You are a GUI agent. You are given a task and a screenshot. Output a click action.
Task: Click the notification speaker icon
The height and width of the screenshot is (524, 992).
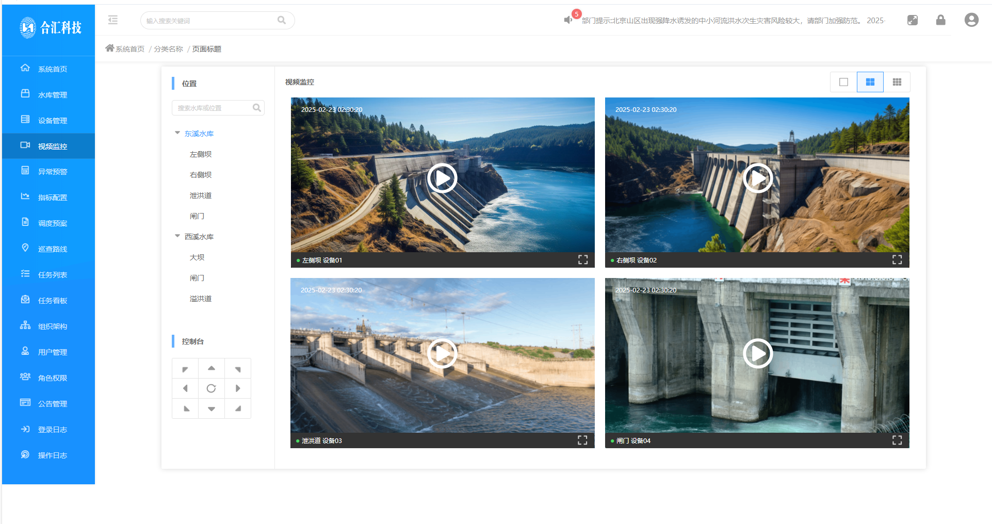coord(568,20)
